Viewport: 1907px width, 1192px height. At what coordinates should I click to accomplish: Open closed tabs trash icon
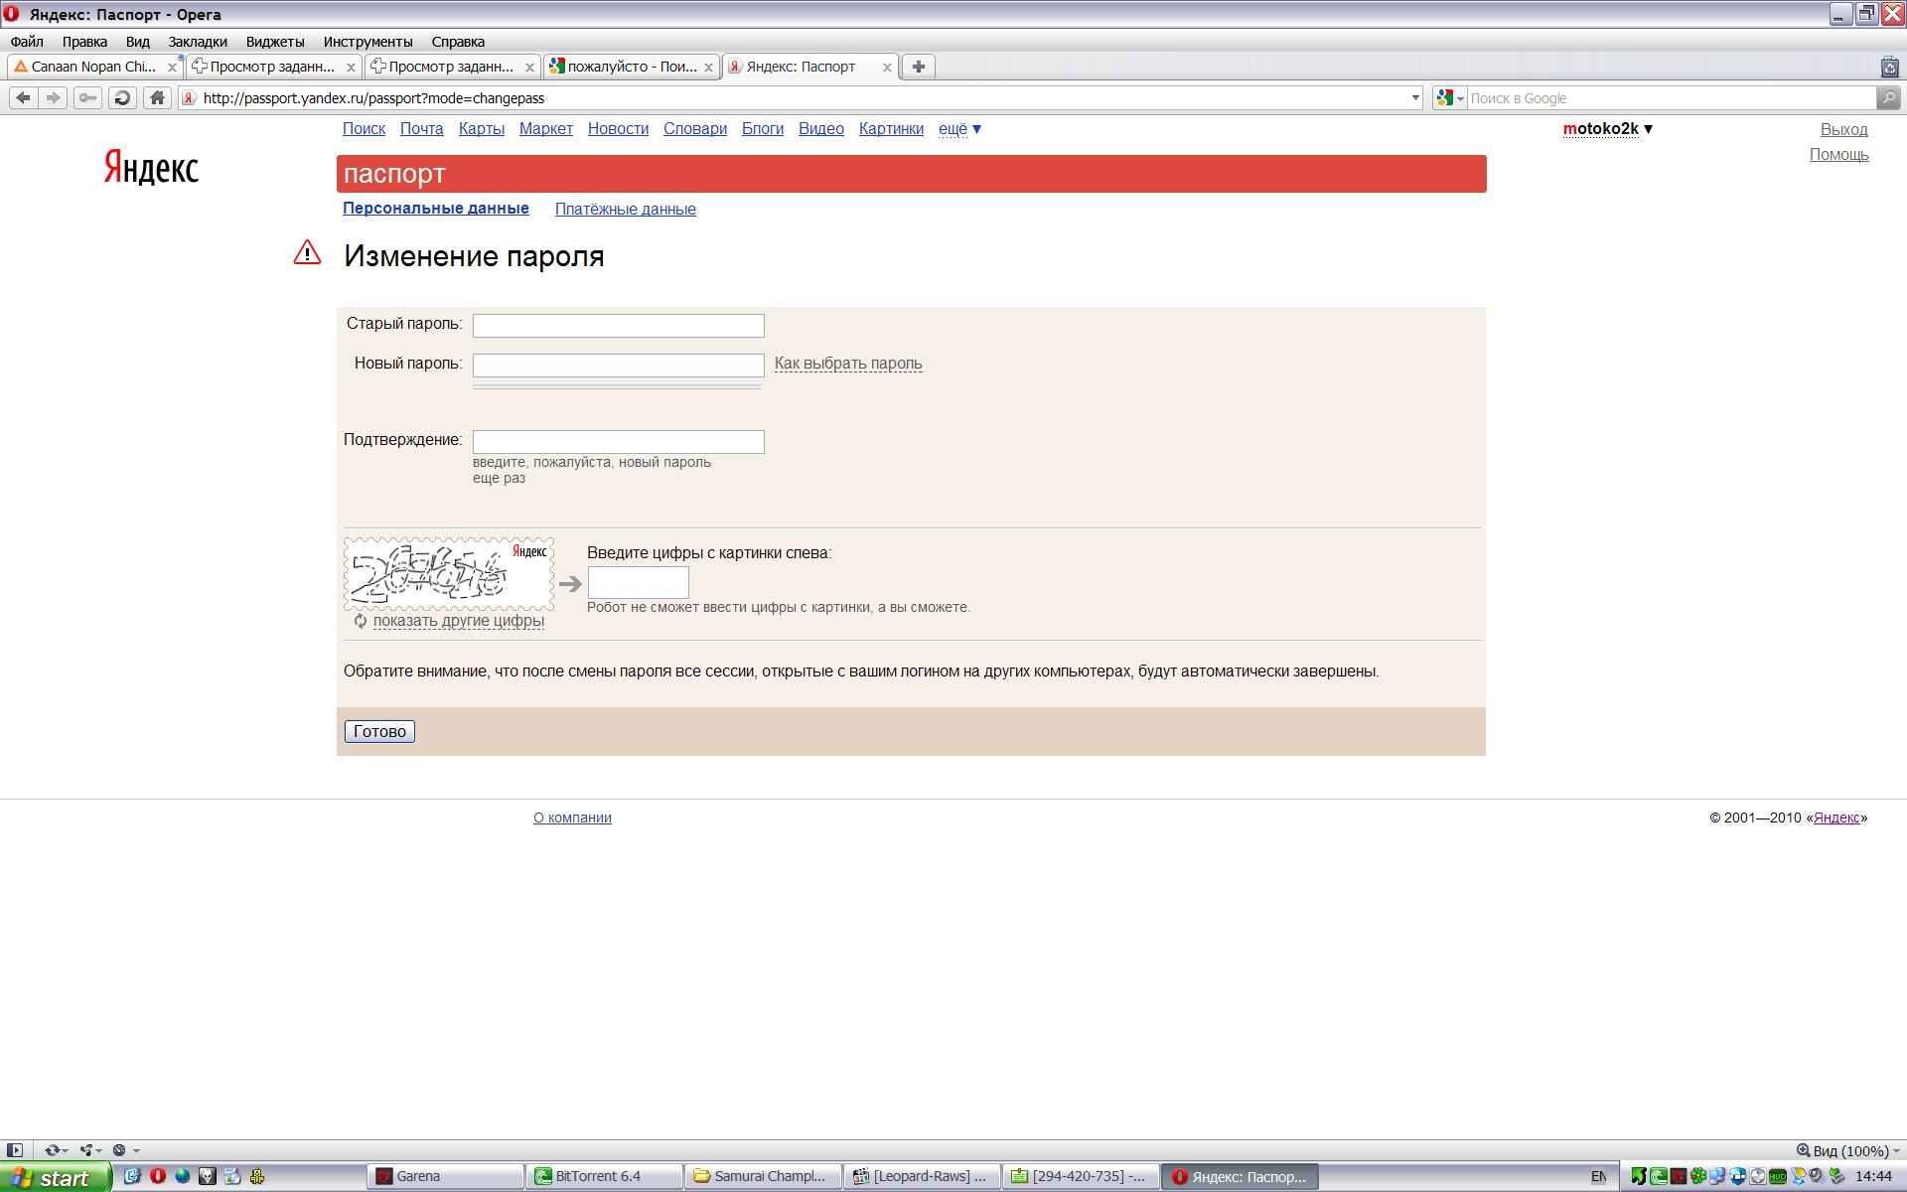click(1888, 67)
